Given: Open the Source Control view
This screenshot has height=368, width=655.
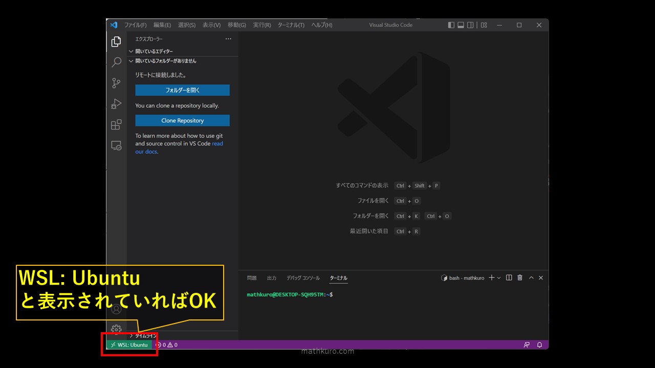Looking at the screenshot, I should [116, 83].
